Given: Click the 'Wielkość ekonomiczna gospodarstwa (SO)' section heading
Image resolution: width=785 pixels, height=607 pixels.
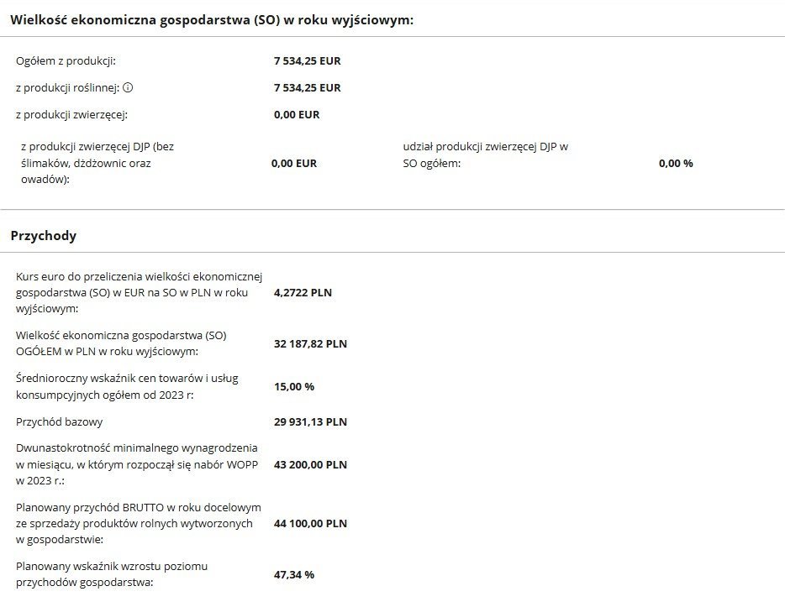Looking at the screenshot, I should pyautogui.click(x=212, y=19).
